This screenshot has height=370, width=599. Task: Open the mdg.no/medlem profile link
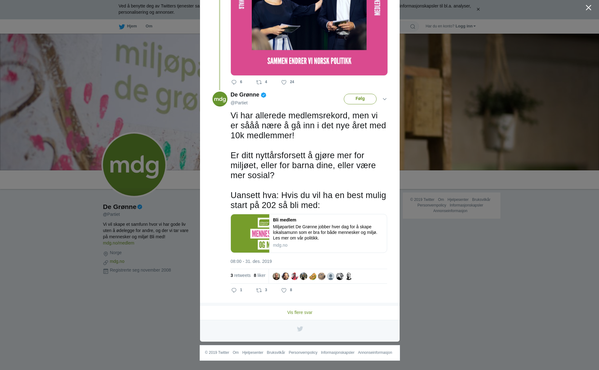point(119,243)
